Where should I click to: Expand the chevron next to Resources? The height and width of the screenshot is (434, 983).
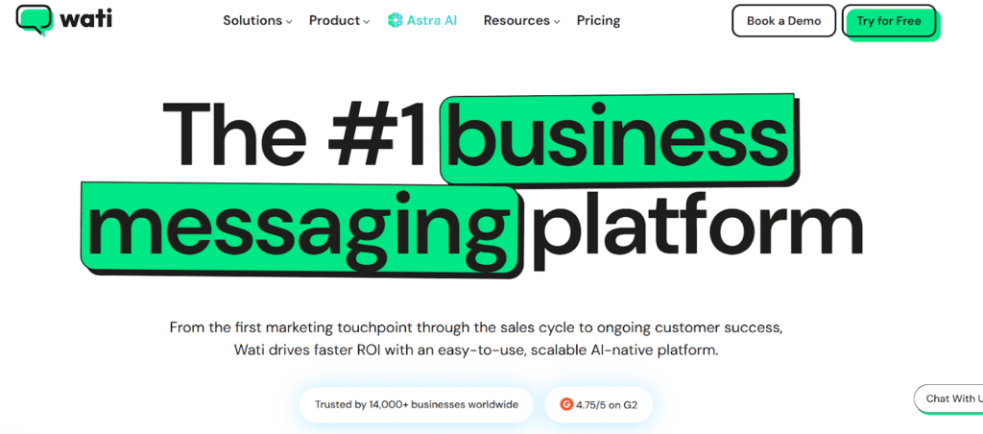point(559,21)
